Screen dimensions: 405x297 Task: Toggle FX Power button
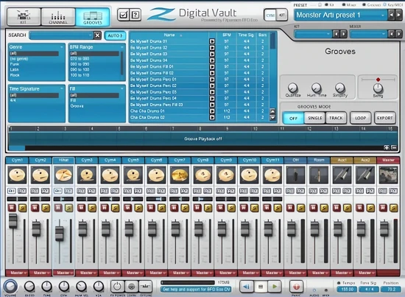point(117,287)
